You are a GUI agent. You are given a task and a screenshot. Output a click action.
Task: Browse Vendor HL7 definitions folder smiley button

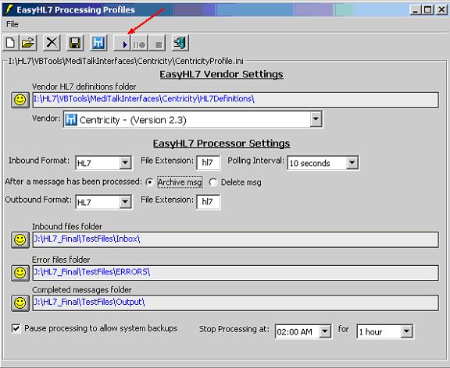point(20,100)
